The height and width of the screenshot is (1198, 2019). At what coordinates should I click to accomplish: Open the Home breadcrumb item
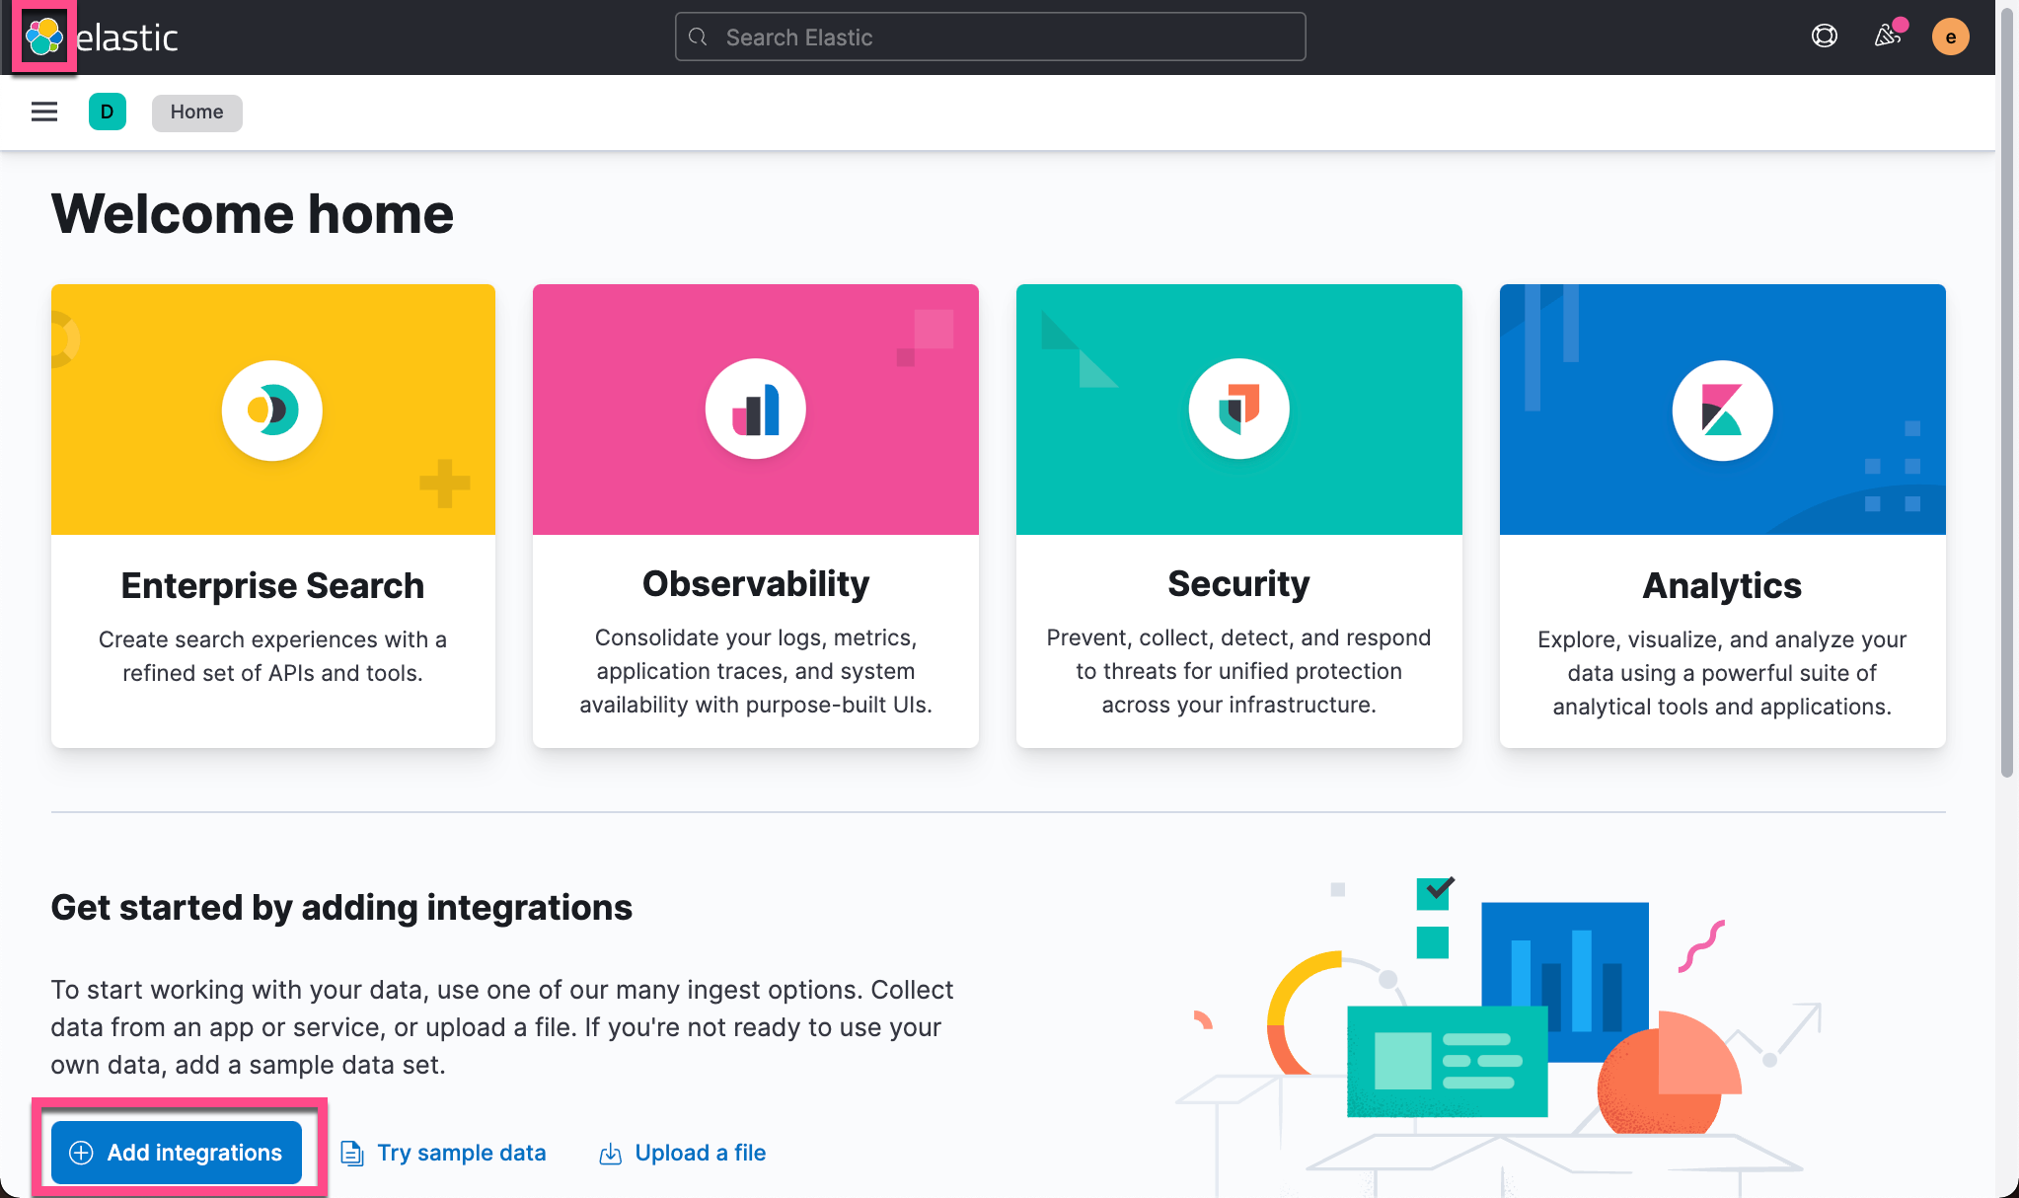(196, 112)
